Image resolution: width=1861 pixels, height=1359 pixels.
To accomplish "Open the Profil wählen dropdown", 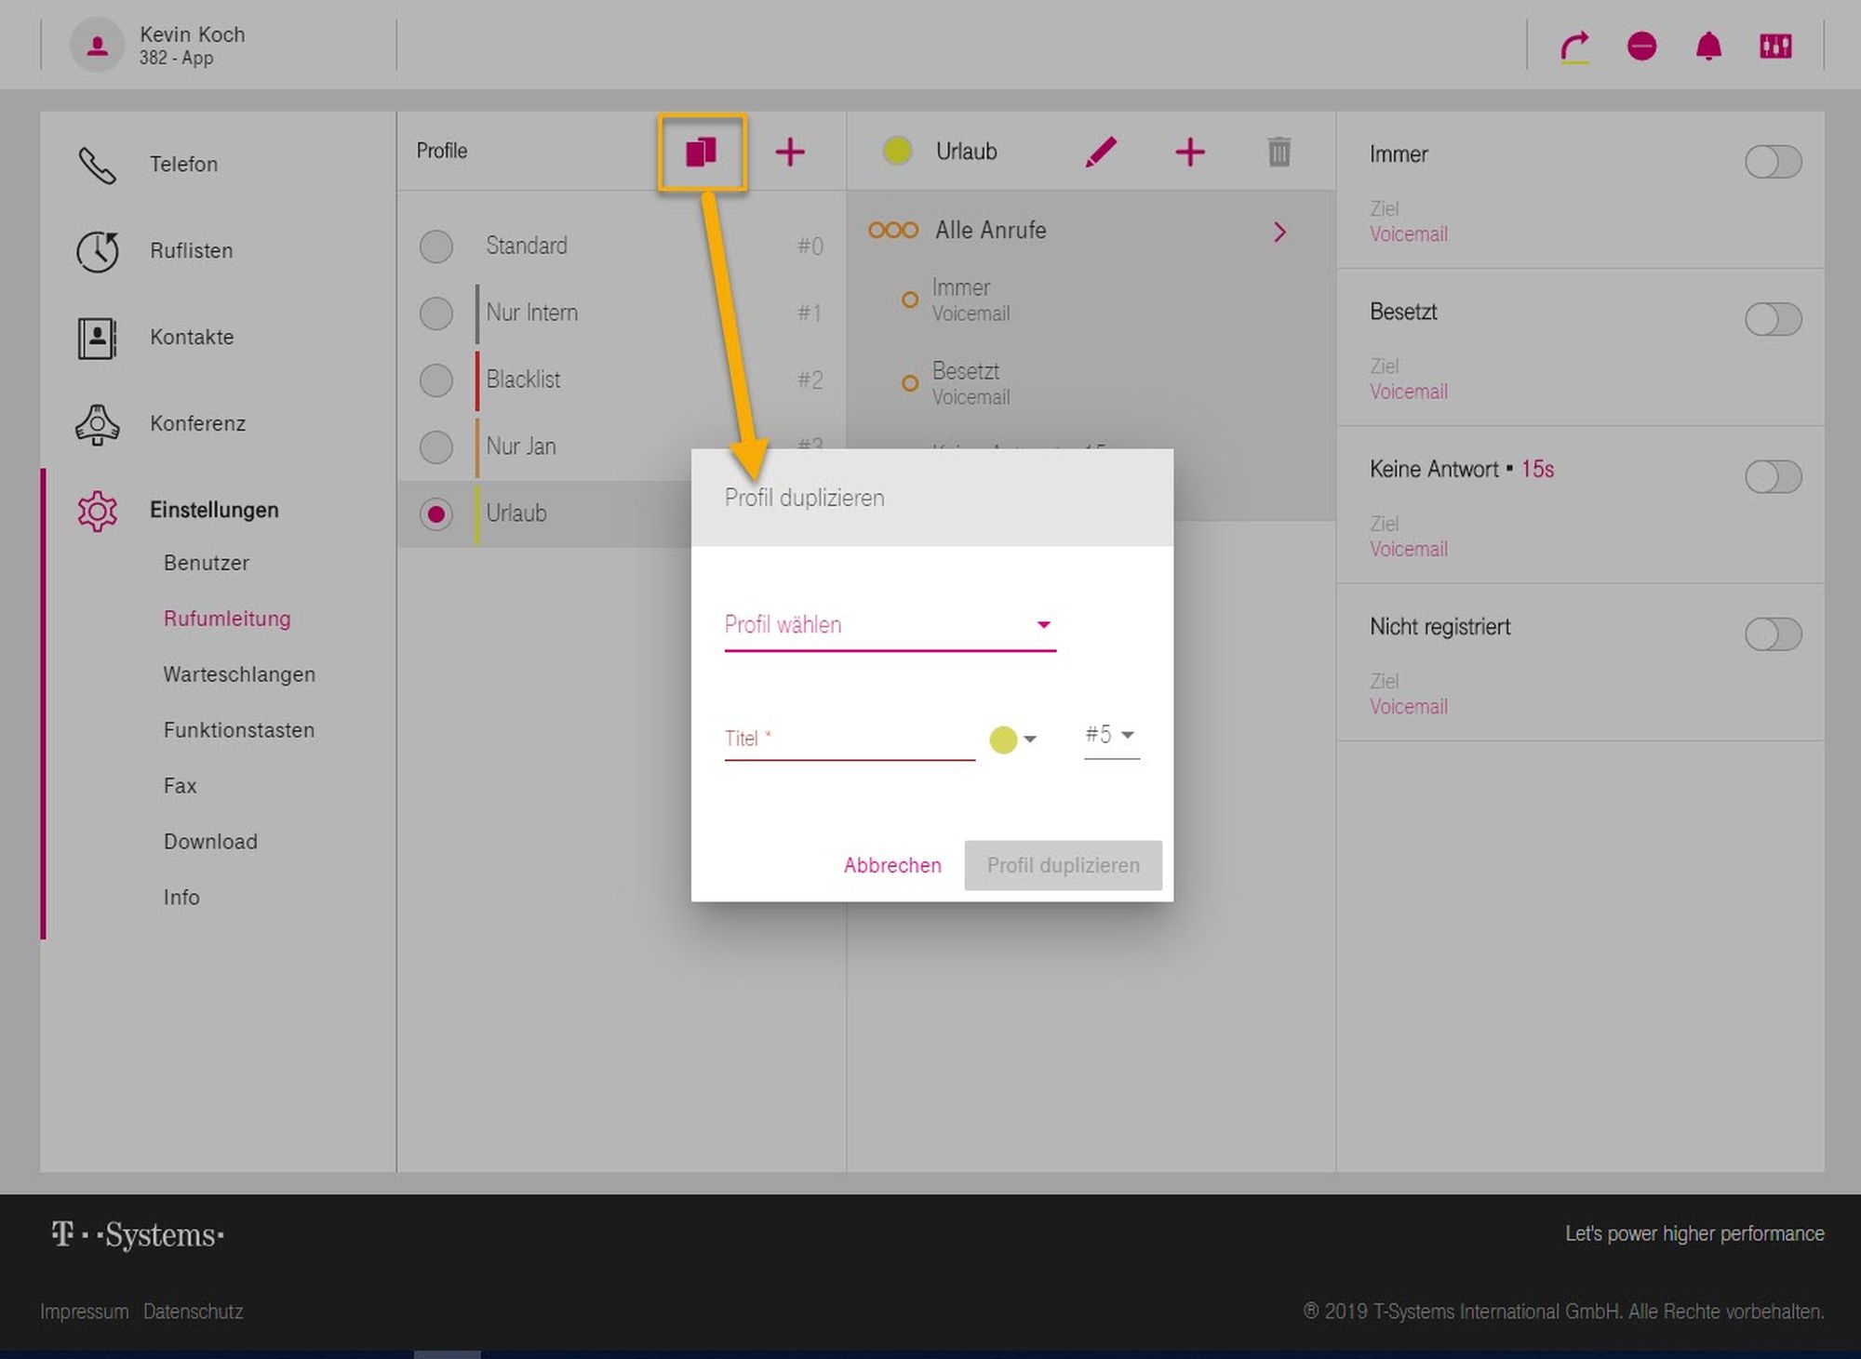I will [x=890, y=625].
